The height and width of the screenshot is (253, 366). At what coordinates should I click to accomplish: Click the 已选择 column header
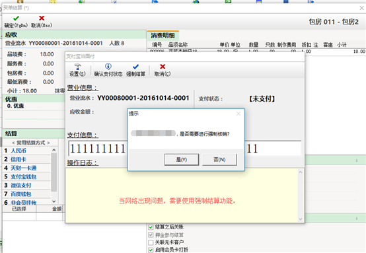pyautogui.click(x=19, y=209)
